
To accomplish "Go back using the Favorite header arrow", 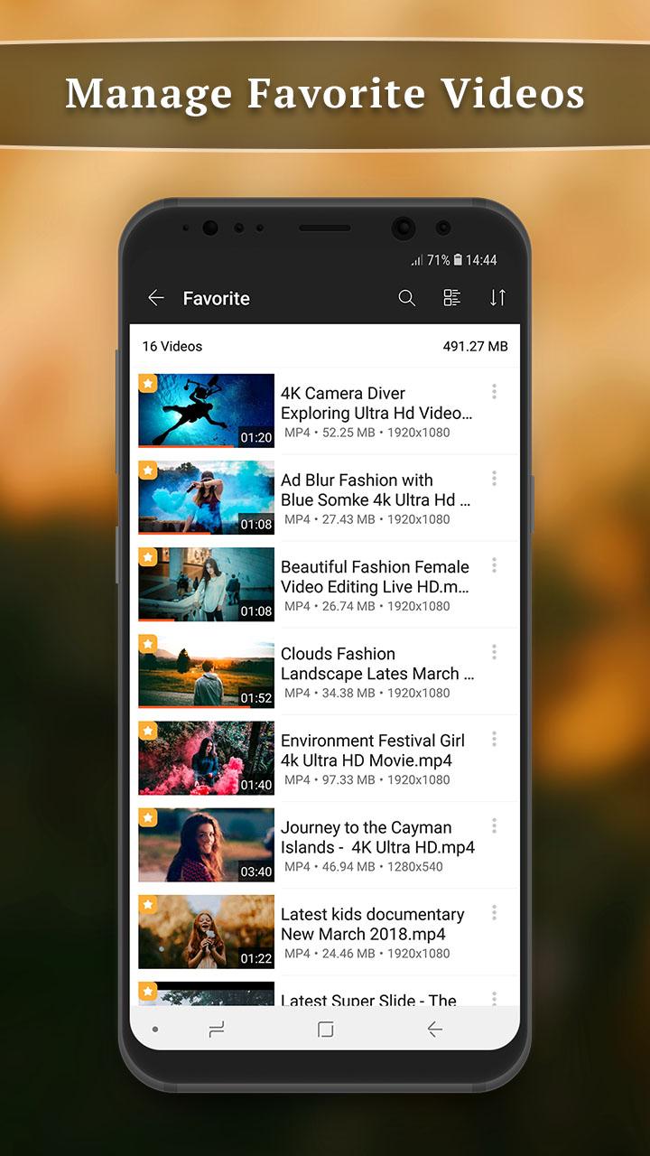I will 156,298.
